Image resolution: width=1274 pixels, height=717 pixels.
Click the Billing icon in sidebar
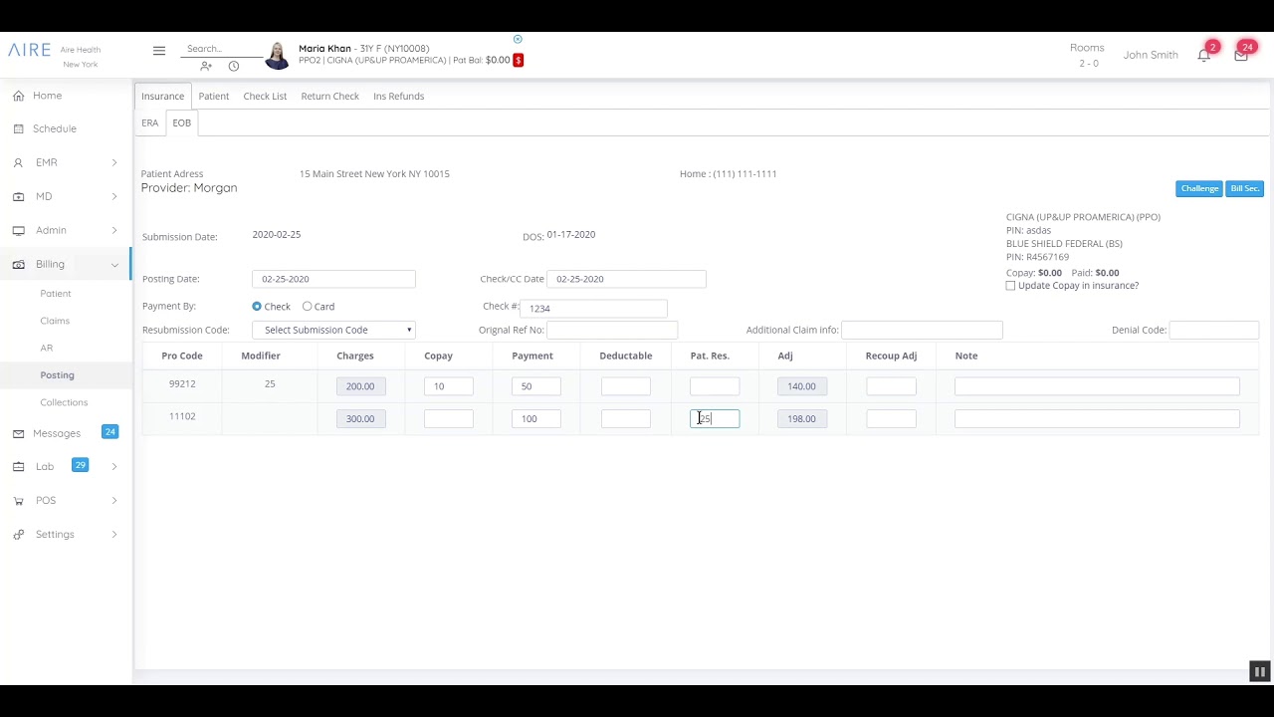tap(19, 264)
